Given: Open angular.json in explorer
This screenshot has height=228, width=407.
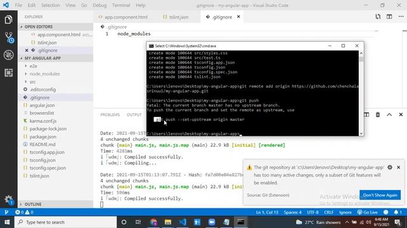Looking at the screenshot, I should click(x=42, y=106).
